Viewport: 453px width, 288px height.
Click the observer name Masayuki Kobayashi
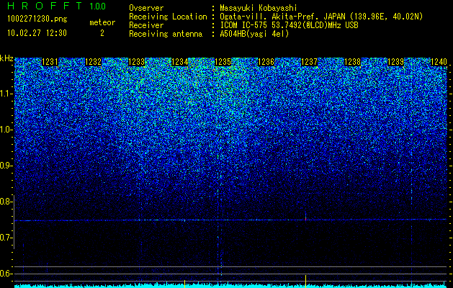[258, 8]
